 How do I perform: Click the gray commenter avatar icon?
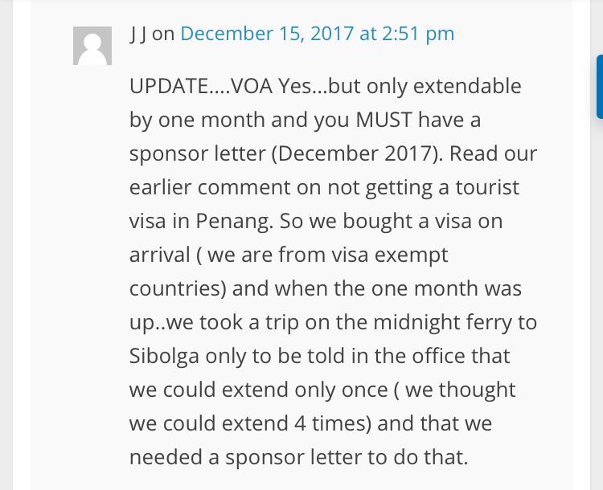coord(92,46)
